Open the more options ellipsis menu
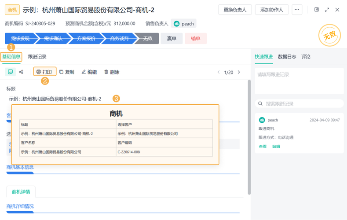This screenshot has width=347, height=220. click(x=297, y=10)
